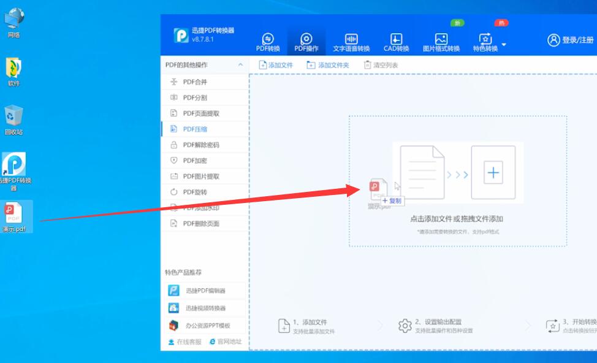The image size is (597, 363).
Task: Open the 图片格式转换 tab
Action: coord(441,42)
